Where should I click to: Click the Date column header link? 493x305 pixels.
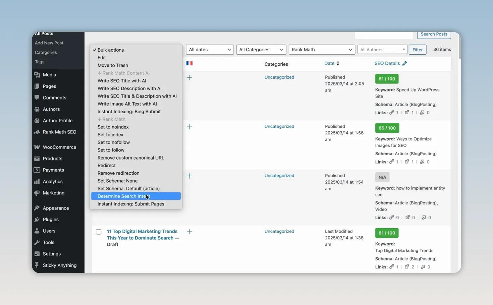[329, 63]
